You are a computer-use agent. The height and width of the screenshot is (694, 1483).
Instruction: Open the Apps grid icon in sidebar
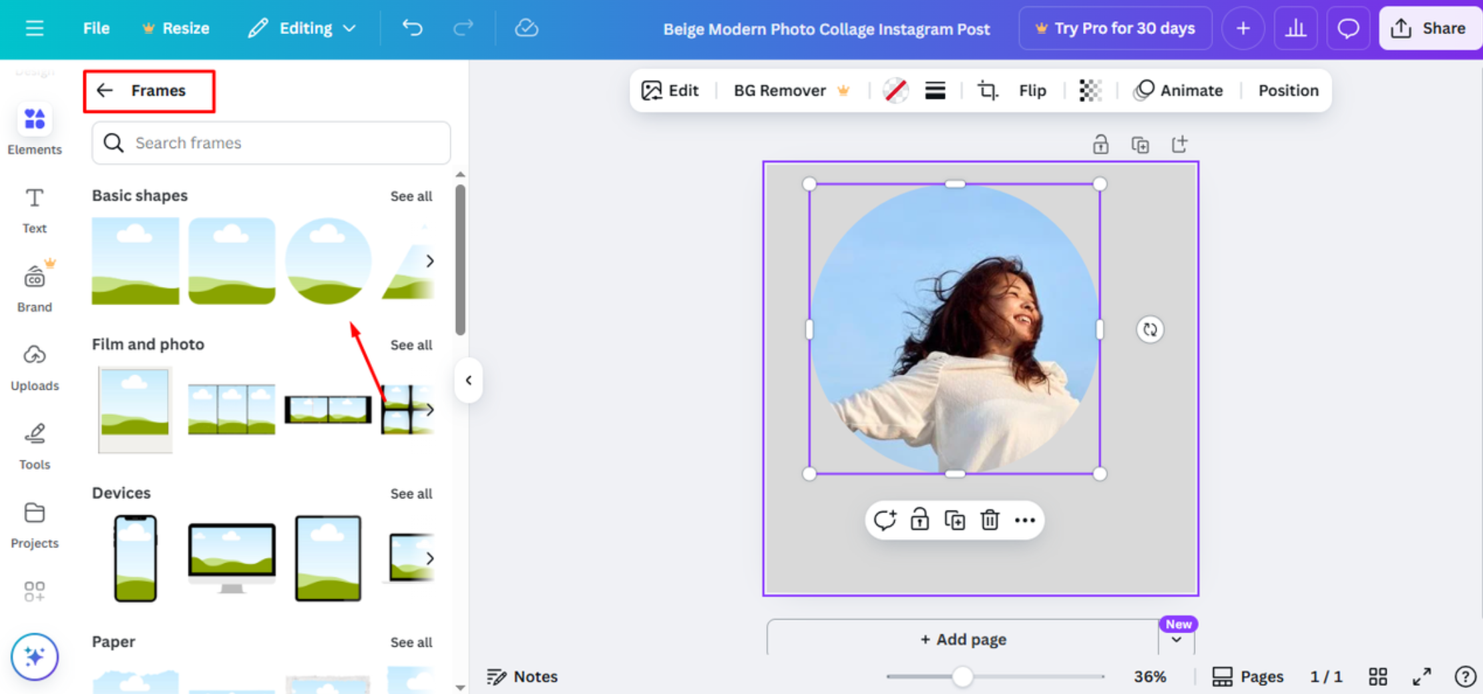34,591
